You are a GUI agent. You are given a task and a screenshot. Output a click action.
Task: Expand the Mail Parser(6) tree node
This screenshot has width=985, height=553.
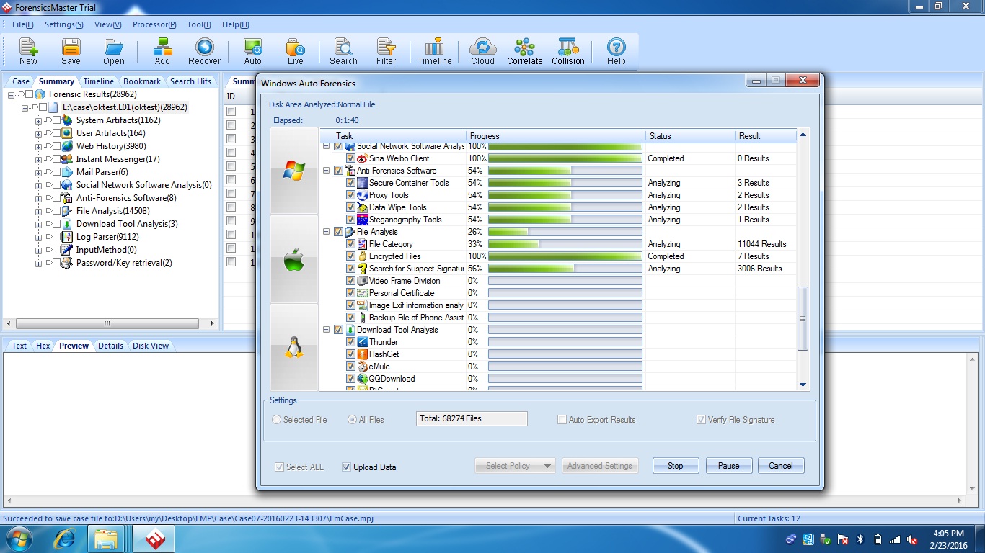[x=38, y=172]
